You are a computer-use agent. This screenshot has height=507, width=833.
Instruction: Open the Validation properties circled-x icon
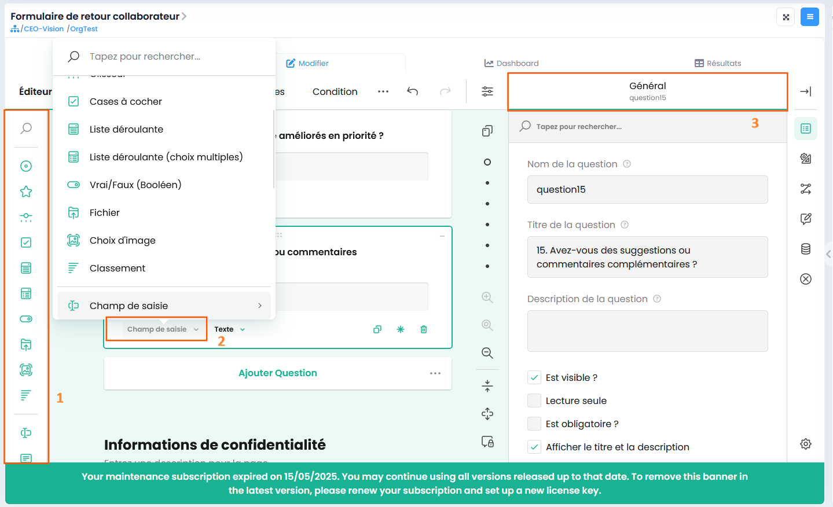coord(806,279)
